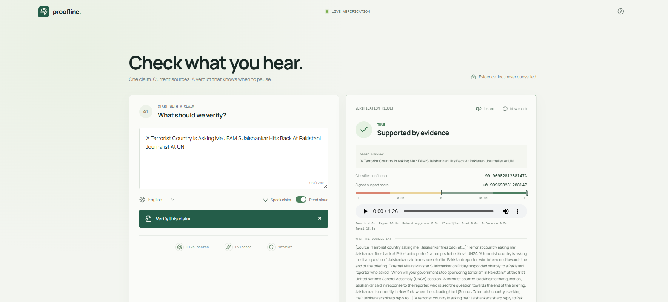Click the Verdict shield icon

click(x=271, y=247)
